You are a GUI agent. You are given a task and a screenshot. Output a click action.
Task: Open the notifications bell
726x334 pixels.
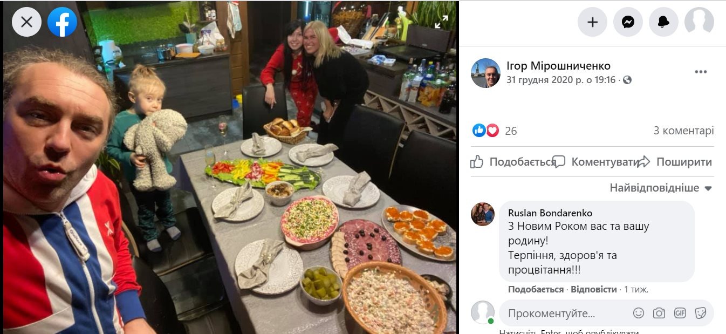click(x=663, y=22)
